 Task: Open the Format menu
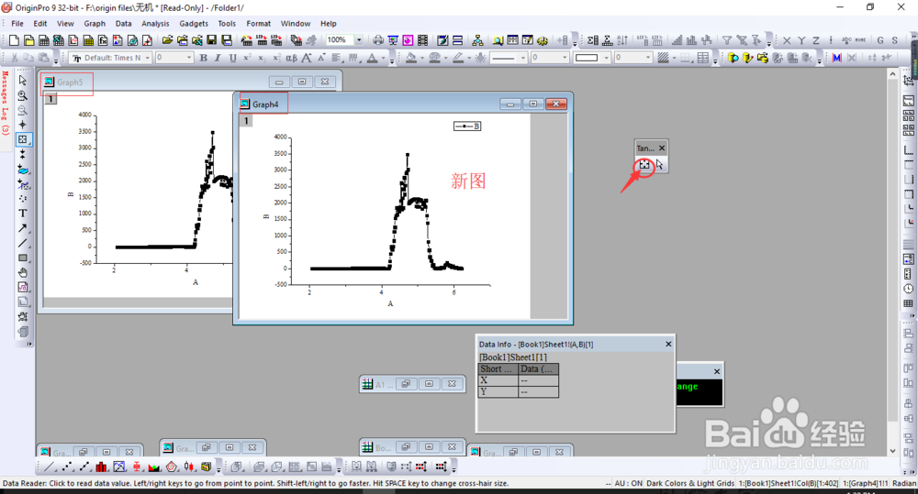pos(258,24)
